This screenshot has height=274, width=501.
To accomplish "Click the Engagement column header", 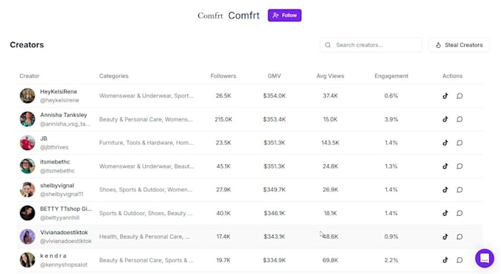I will (x=391, y=76).
